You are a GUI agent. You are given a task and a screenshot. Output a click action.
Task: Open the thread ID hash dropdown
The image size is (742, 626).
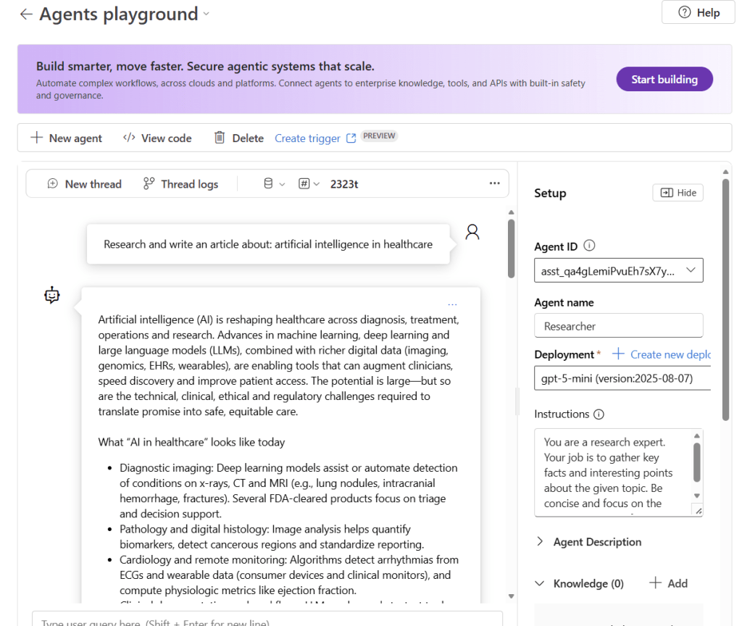click(x=309, y=183)
